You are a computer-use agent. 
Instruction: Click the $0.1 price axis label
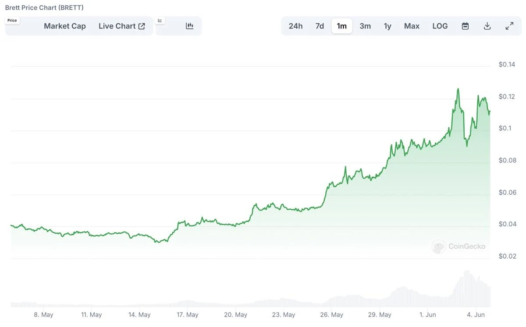[505, 128]
